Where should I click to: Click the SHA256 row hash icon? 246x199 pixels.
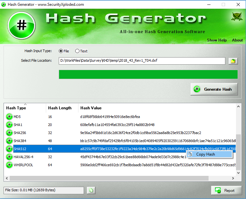[9, 133]
